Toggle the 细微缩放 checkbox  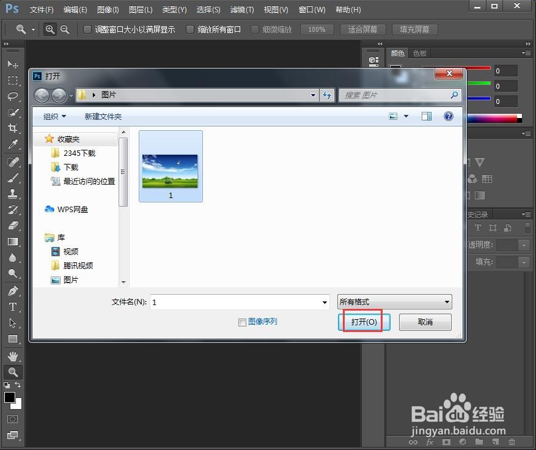[255, 29]
